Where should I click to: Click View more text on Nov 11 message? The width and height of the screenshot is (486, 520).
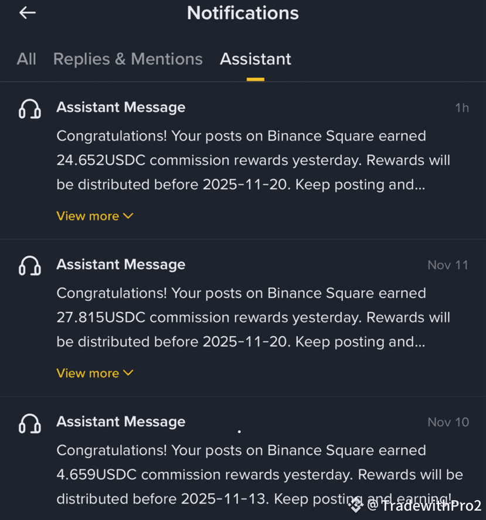coord(87,373)
